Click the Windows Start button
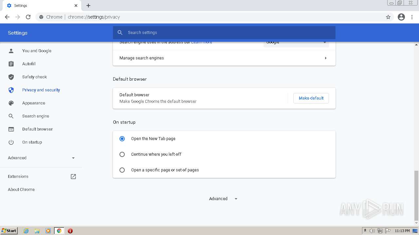 click(x=9, y=231)
